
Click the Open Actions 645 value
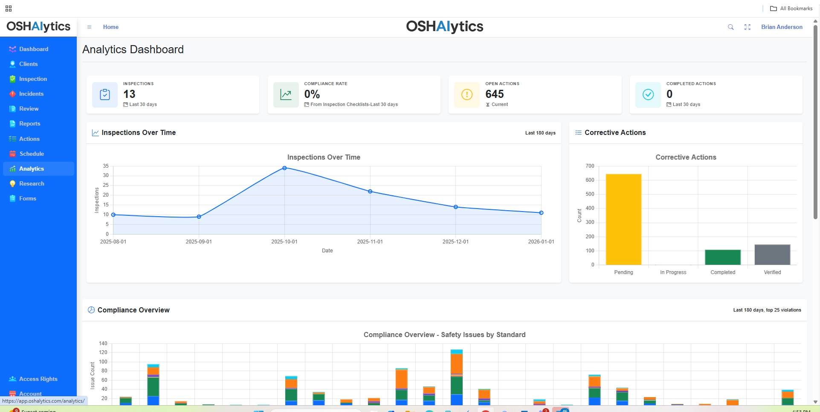[495, 94]
